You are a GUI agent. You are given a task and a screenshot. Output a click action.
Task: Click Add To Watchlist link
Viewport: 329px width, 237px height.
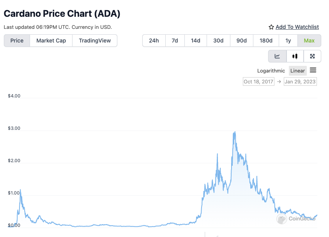click(x=297, y=27)
